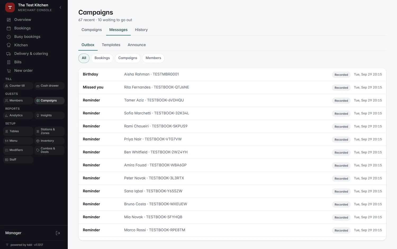Open the Counter till tile

tap(18, 86)
